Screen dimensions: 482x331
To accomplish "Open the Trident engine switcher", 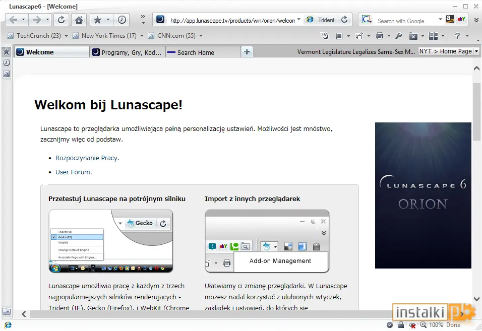I will pyautogui.click(x=320, y=20).
